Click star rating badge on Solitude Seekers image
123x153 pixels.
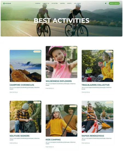click(x=37, y=102)
